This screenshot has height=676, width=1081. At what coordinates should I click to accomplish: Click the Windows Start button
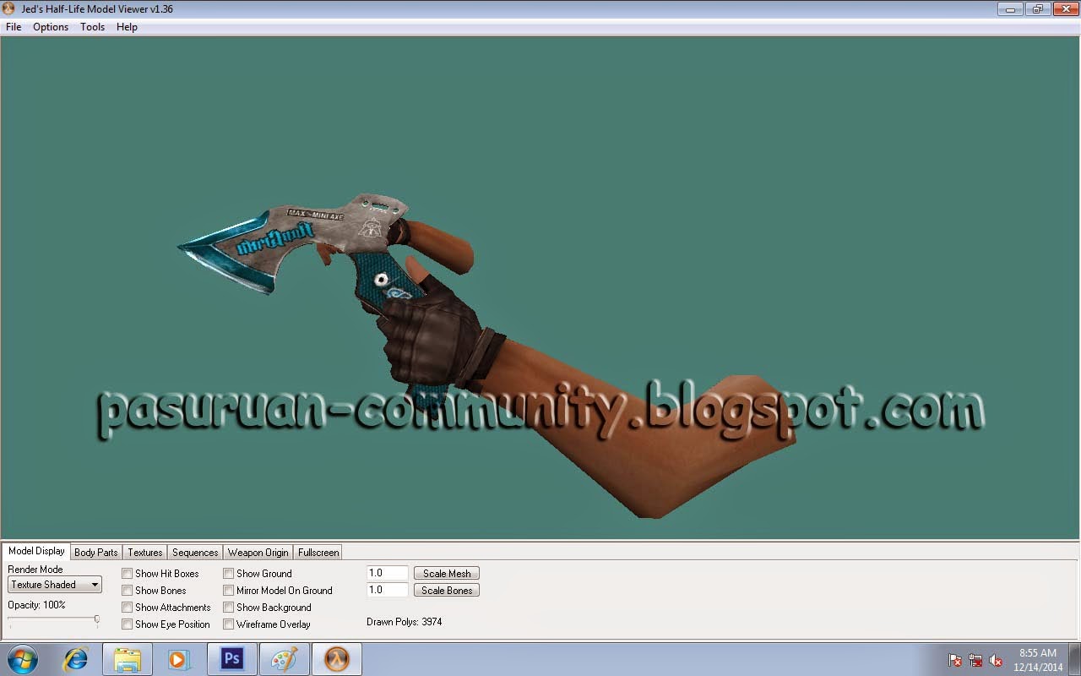(x=23, y=659)
